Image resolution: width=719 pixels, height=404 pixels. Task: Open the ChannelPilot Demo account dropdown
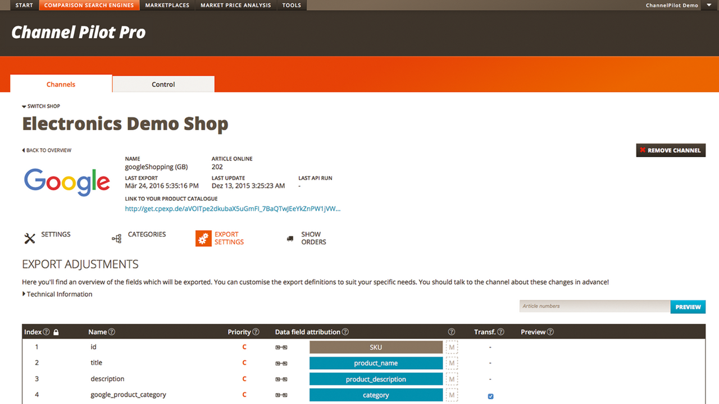(675, 5)
